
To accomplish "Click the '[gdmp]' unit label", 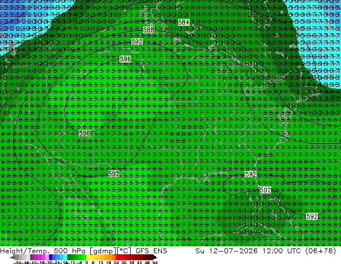I will [103, 251].
